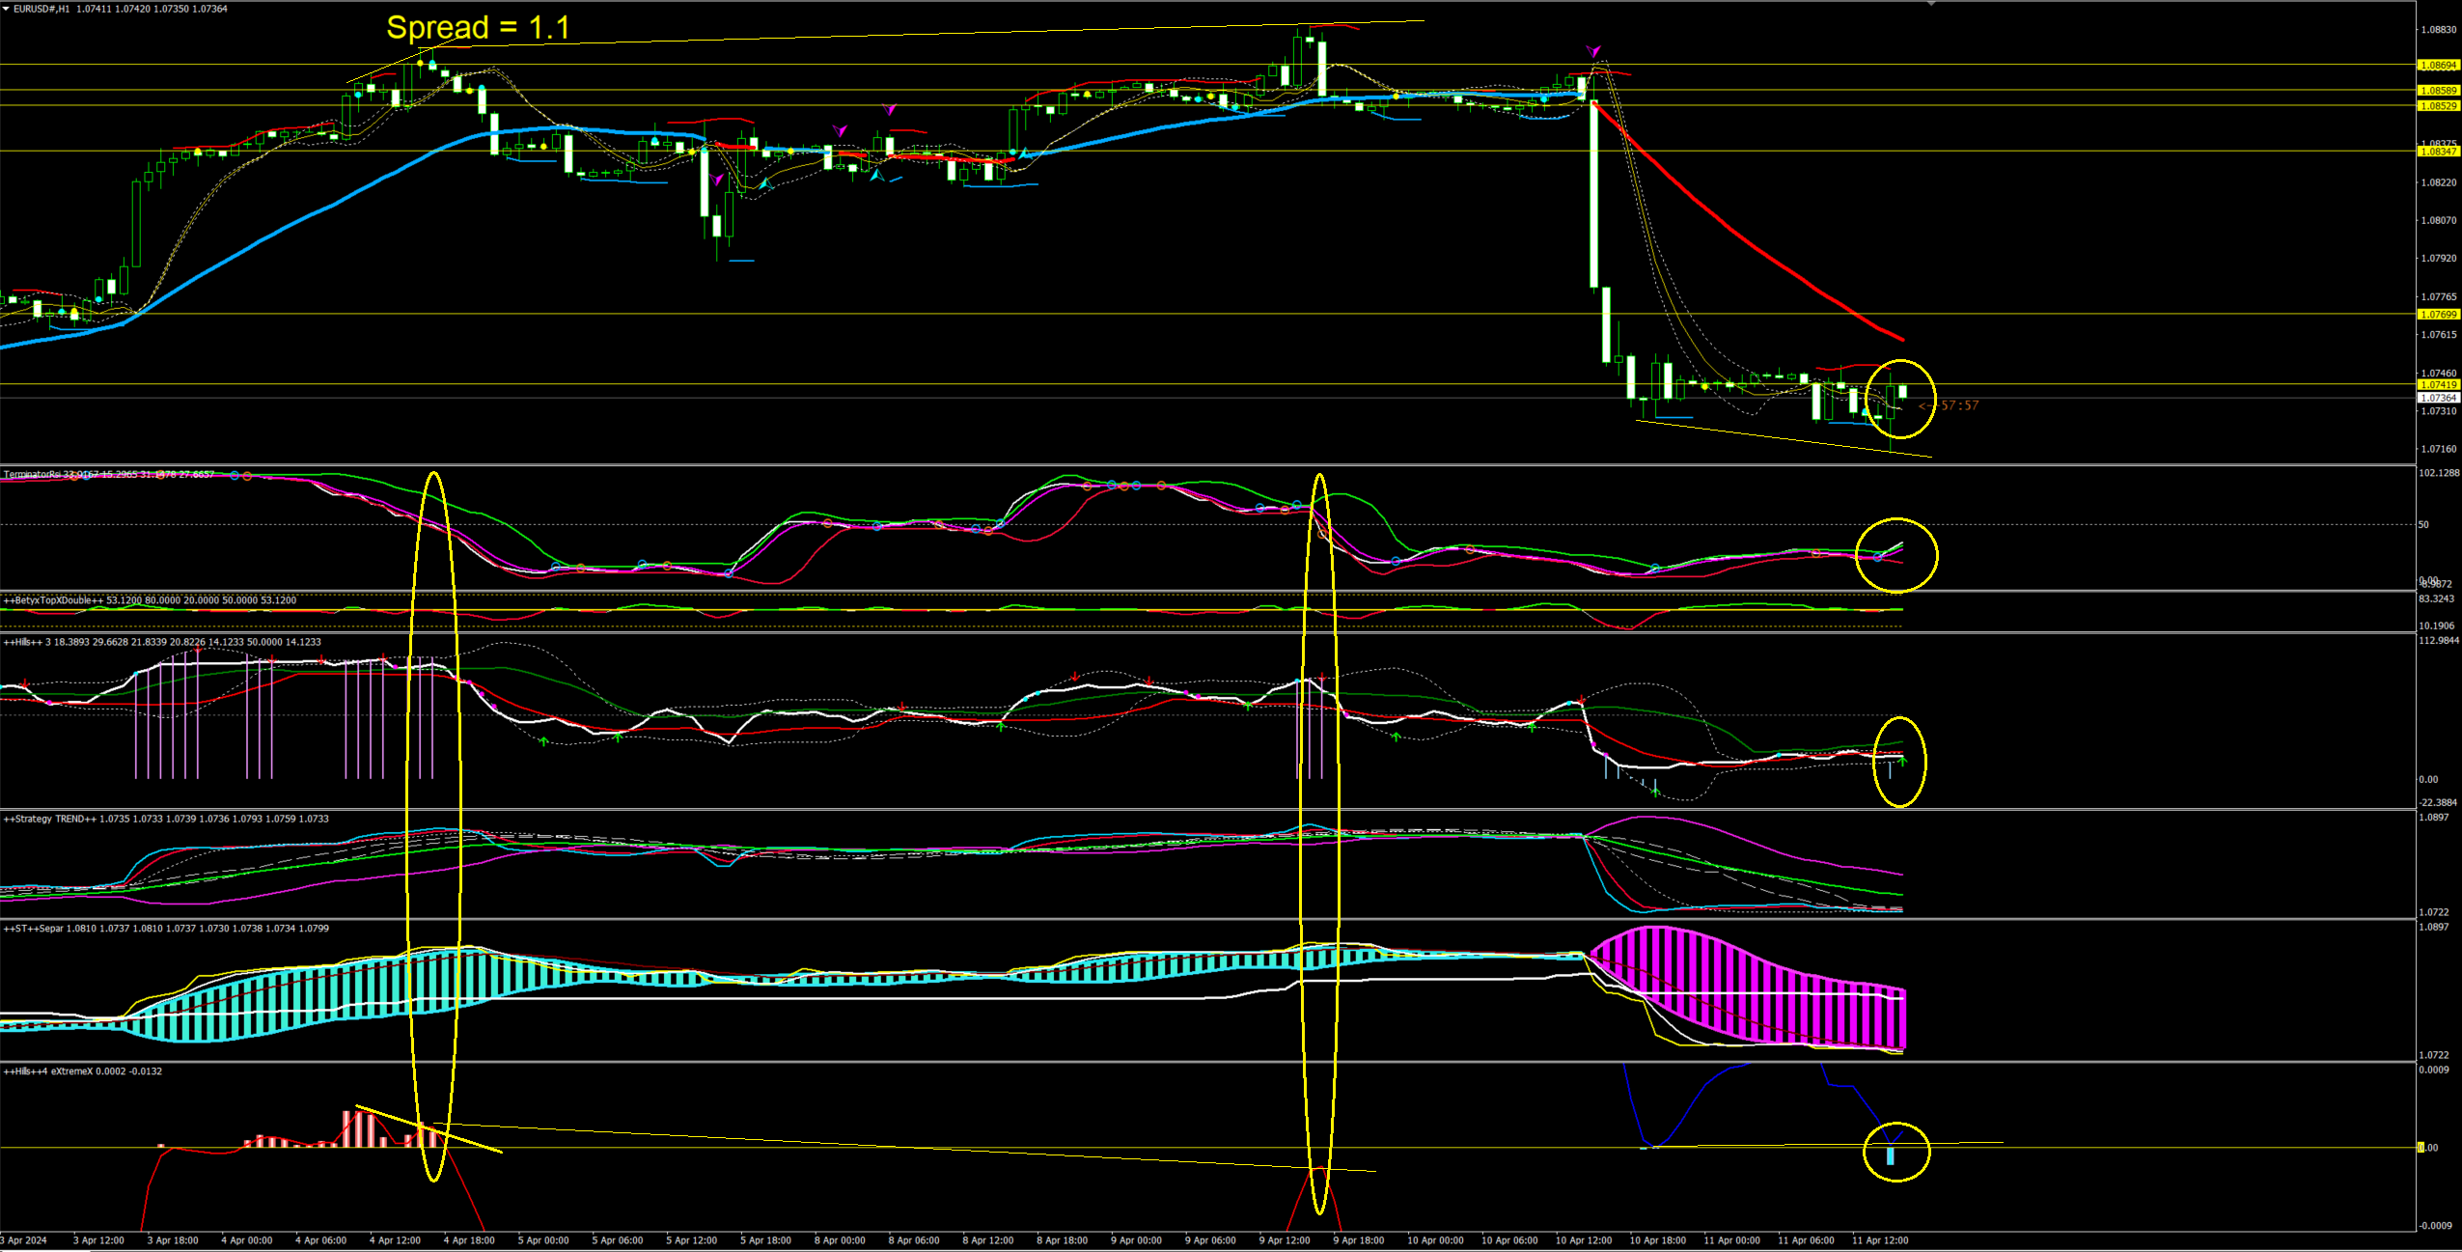
Task: Open the EURUSD#,H1 chart title dropdown triangle
Action: pos(6,9)
